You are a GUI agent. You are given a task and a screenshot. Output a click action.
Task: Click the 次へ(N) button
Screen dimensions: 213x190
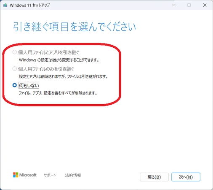click(186, 177)
